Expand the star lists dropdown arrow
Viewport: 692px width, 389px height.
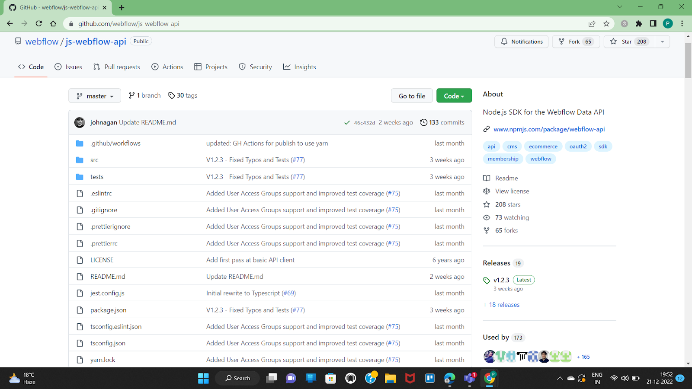[662, 41]
